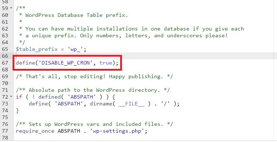The image size is (277, 142).
Task: Click the 'wp_' string value on line 65
Action: 75,49
